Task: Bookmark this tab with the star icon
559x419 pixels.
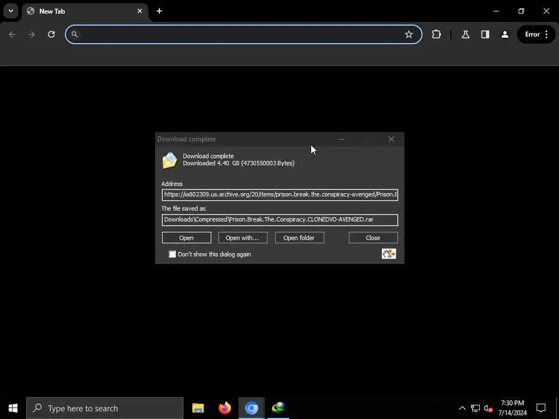Action: [x=408, y=34]
